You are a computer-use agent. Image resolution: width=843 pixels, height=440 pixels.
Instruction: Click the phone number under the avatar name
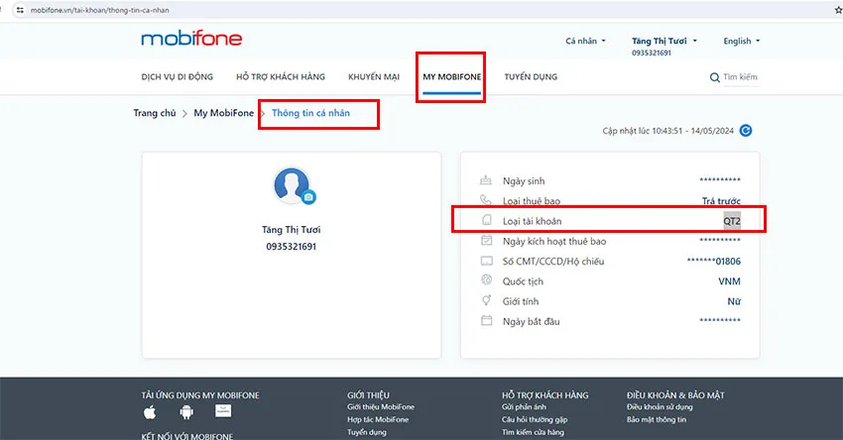[292, 247]
